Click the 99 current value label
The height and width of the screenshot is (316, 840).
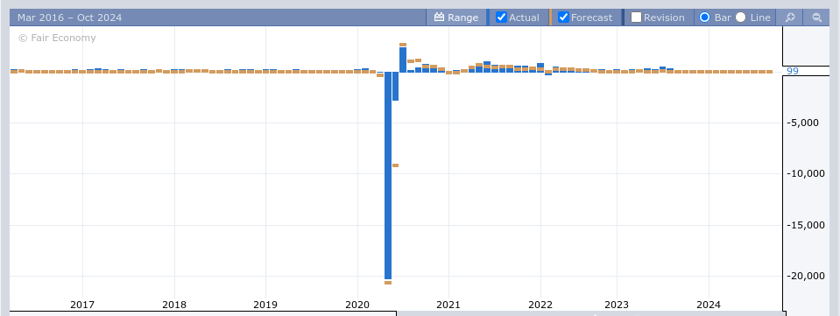point(793,71)
